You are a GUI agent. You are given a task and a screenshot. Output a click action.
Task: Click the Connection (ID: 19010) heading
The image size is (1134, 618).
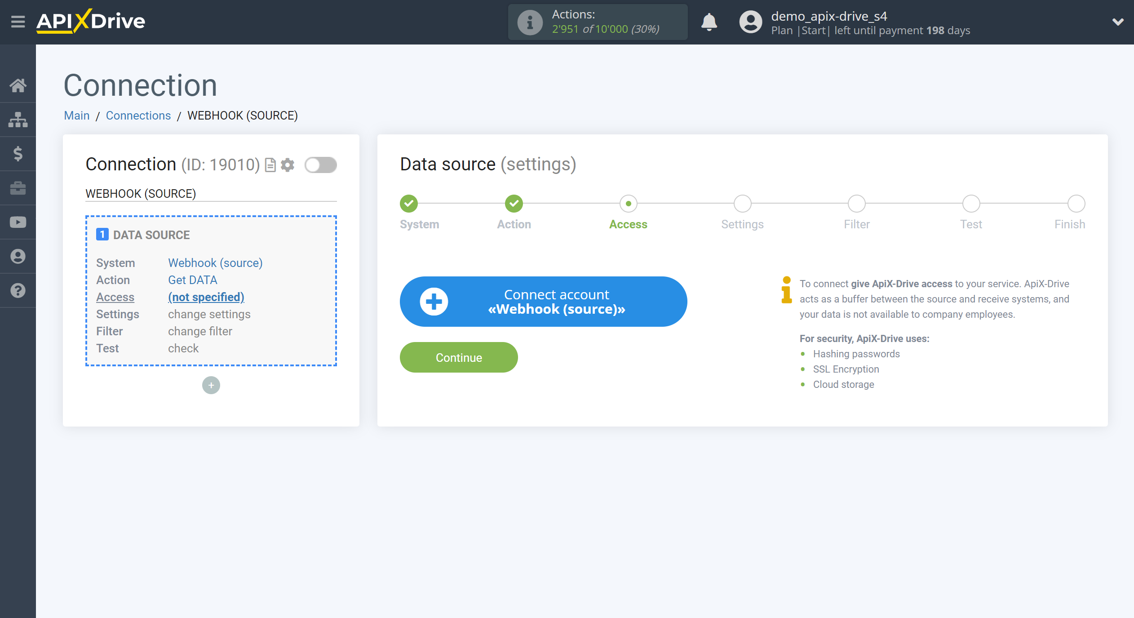(173, 165)
